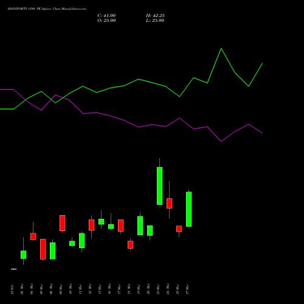This screenshot has width=304, height=304.
Task: Click the 09 Mar date label
Action: point(61,289)
